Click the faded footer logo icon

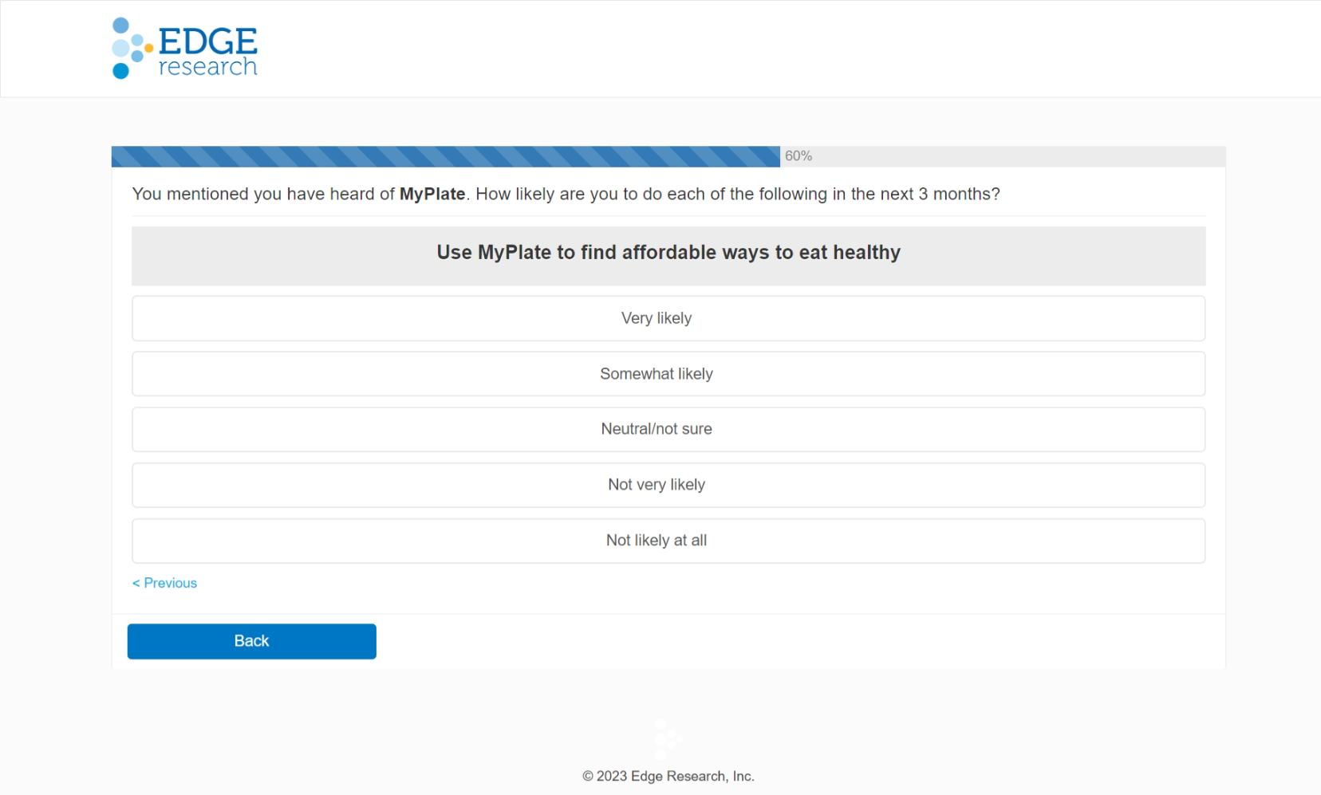pyautogui.click(x=667, y=739)
